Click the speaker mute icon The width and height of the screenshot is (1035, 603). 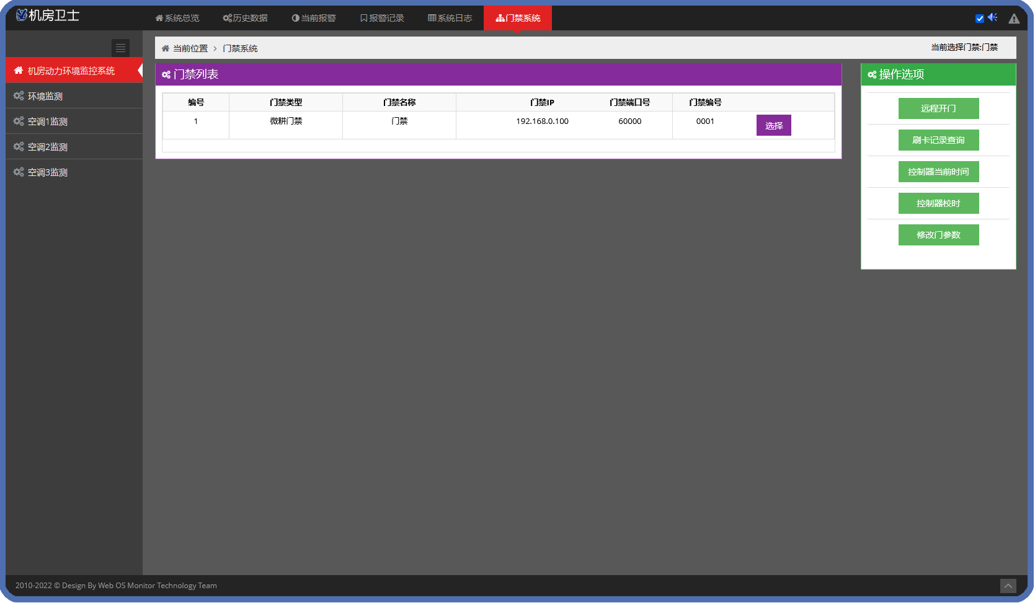[x=993, y=17]
